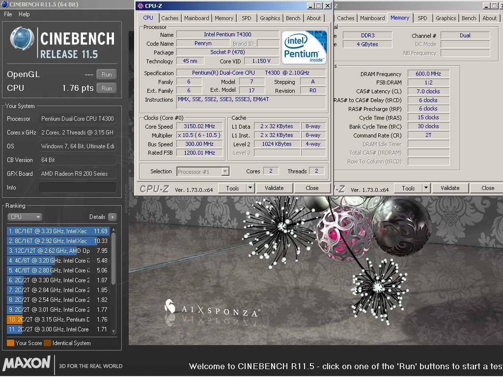Click the brown Identical System legend swatch
The image size is (503, 377).
point(48,343)
